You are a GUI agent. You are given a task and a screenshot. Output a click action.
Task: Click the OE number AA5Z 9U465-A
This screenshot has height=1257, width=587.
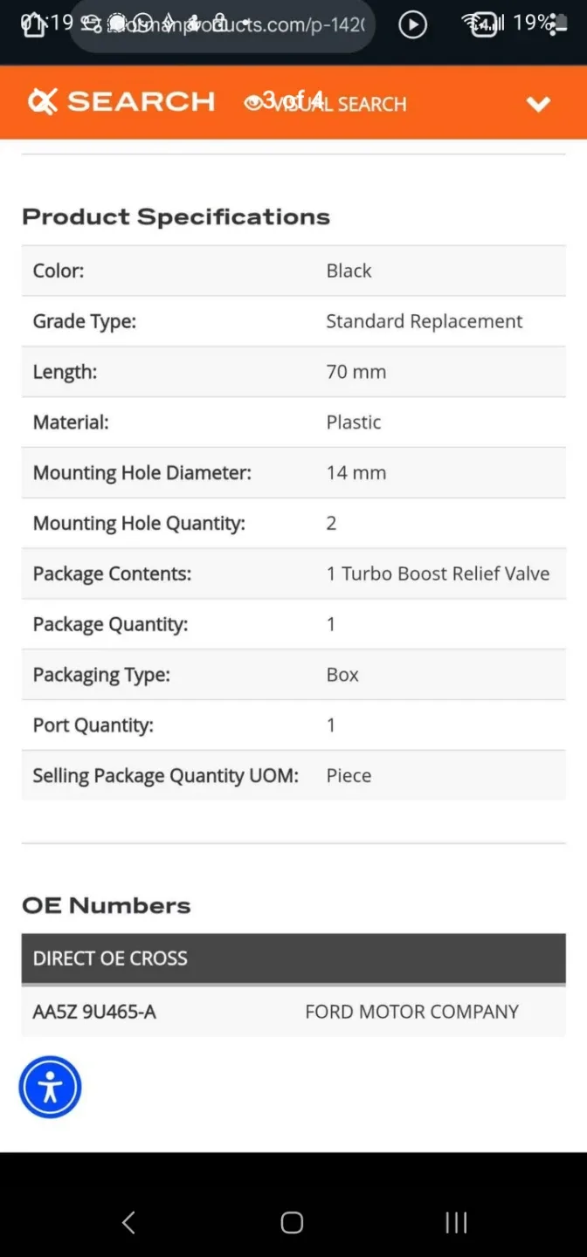94,1011
